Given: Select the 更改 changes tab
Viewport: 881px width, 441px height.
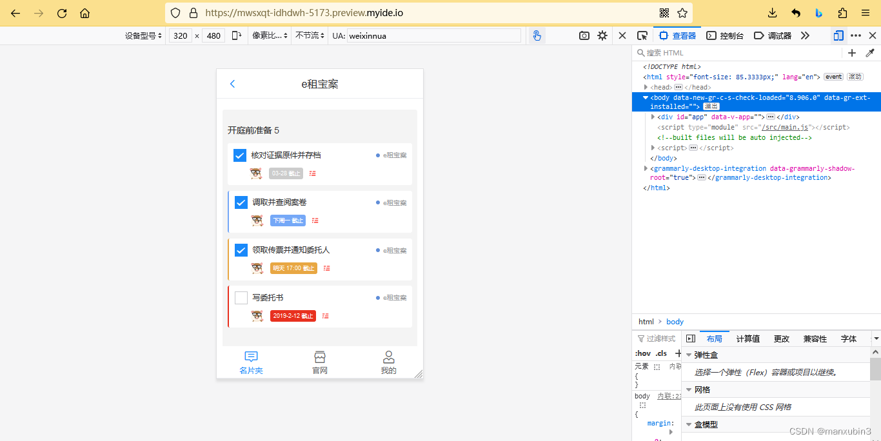Looking at the screenshot, I should [782, 338].
